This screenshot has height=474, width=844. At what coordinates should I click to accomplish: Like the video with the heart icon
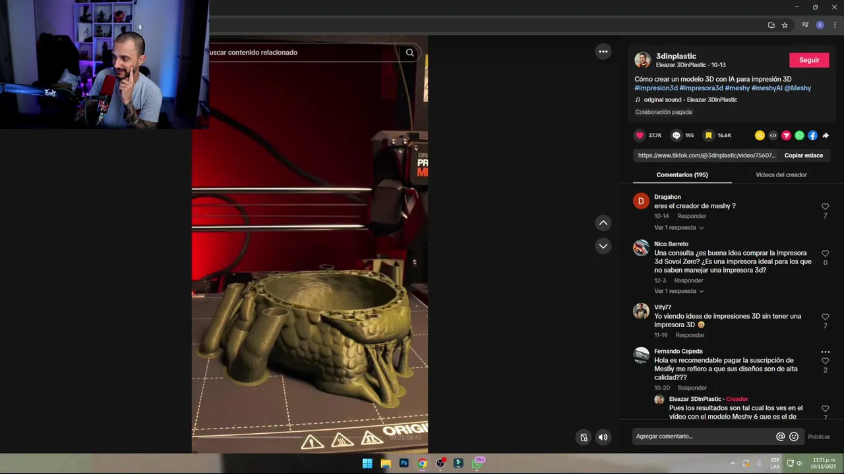(640, 136)
